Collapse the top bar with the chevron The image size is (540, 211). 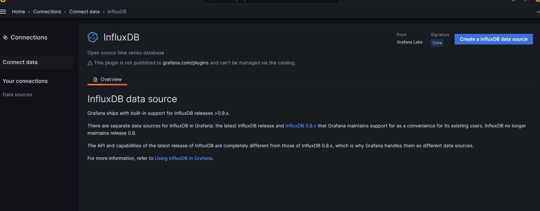click(538, 12)
